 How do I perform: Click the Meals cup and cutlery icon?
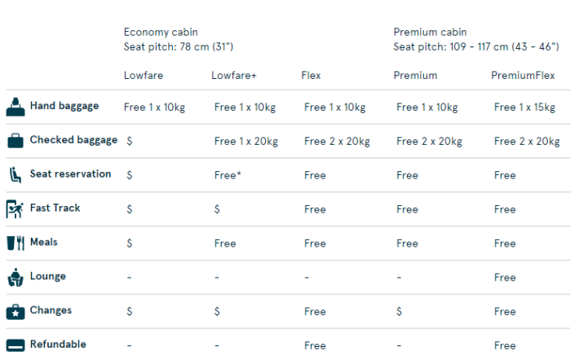coord(15,243)
